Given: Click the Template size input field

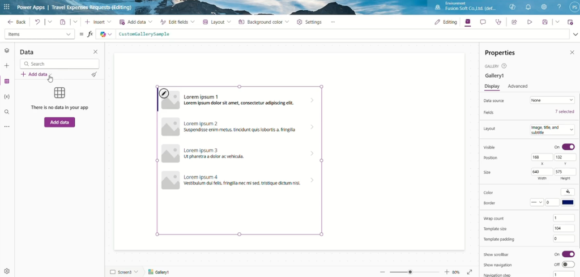Looking at the screenshot, I should [564, 228].
